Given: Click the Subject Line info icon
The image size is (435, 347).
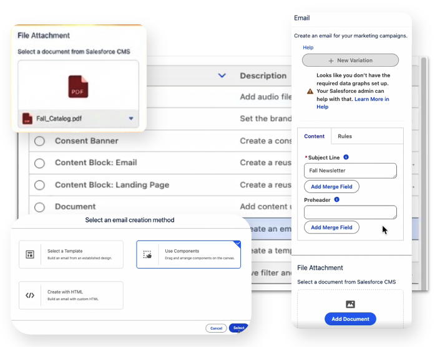Looking at the screenshot, I should tap(346, 158).
